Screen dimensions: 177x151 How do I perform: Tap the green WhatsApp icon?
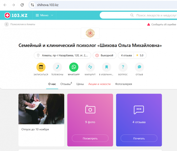pos(74,67)
